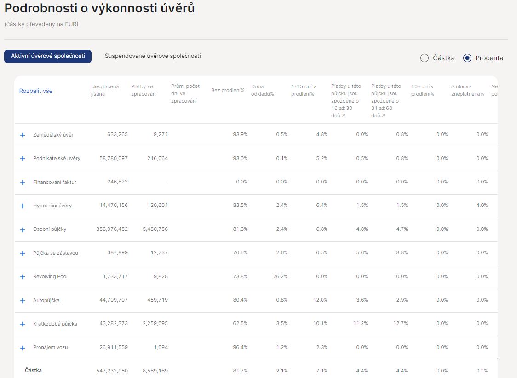Switch to Aktivní úvěrové společnosti tab
Viewport: 517px width, 378px height.
[x=48, y=56]
